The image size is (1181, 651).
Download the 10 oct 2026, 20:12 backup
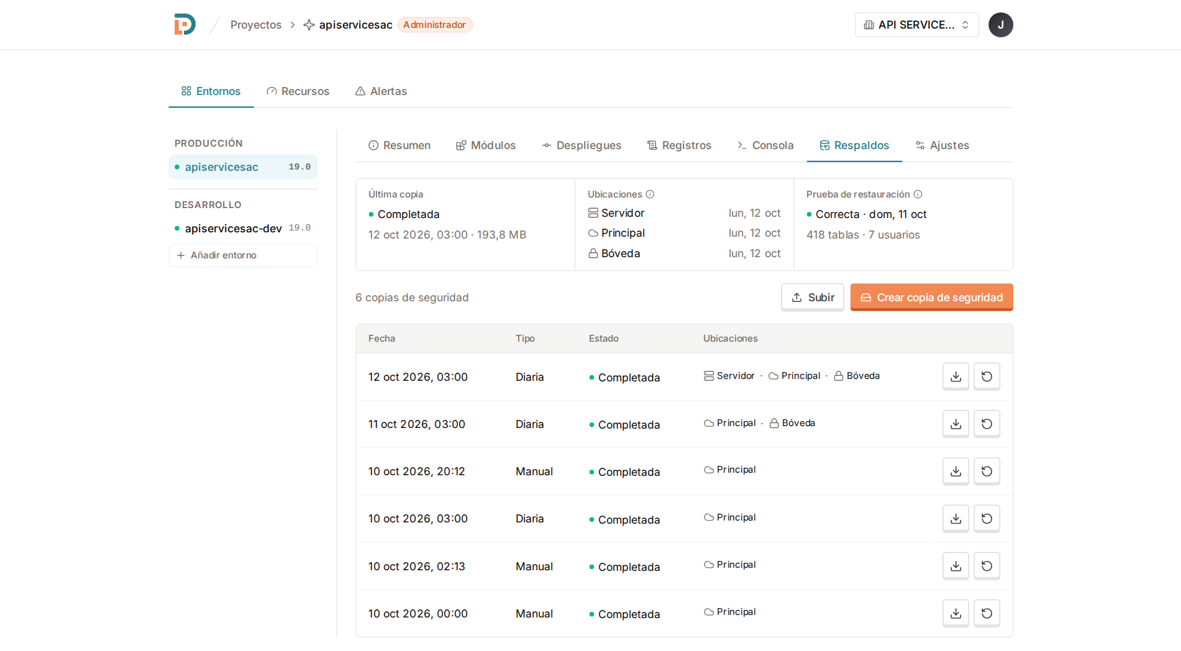tap(955, 471)
